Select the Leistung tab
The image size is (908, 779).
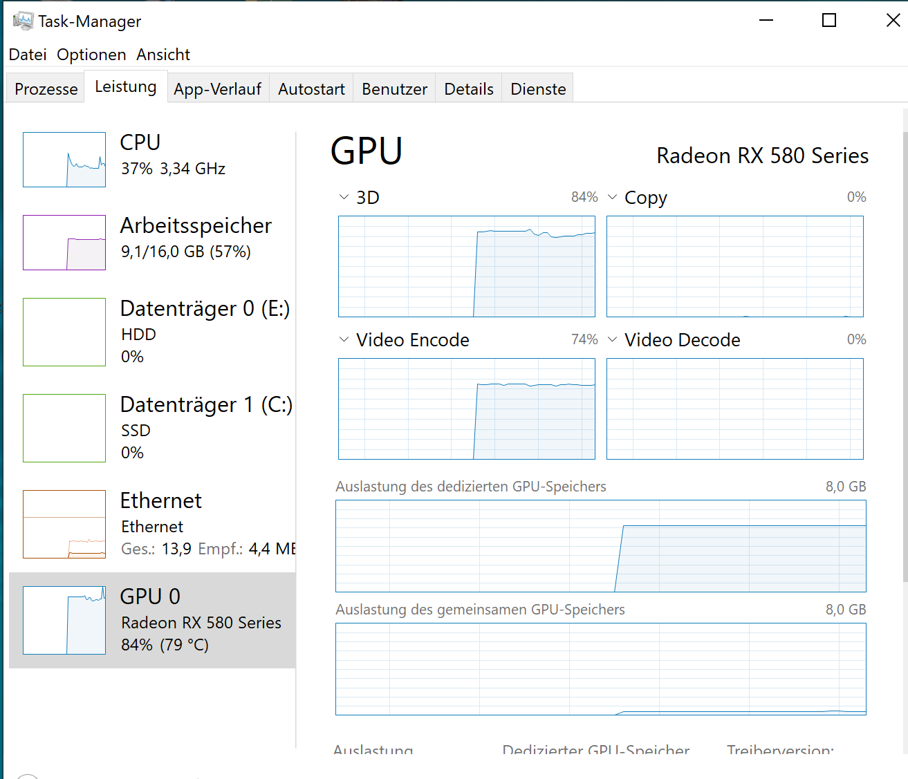point(126,86)
